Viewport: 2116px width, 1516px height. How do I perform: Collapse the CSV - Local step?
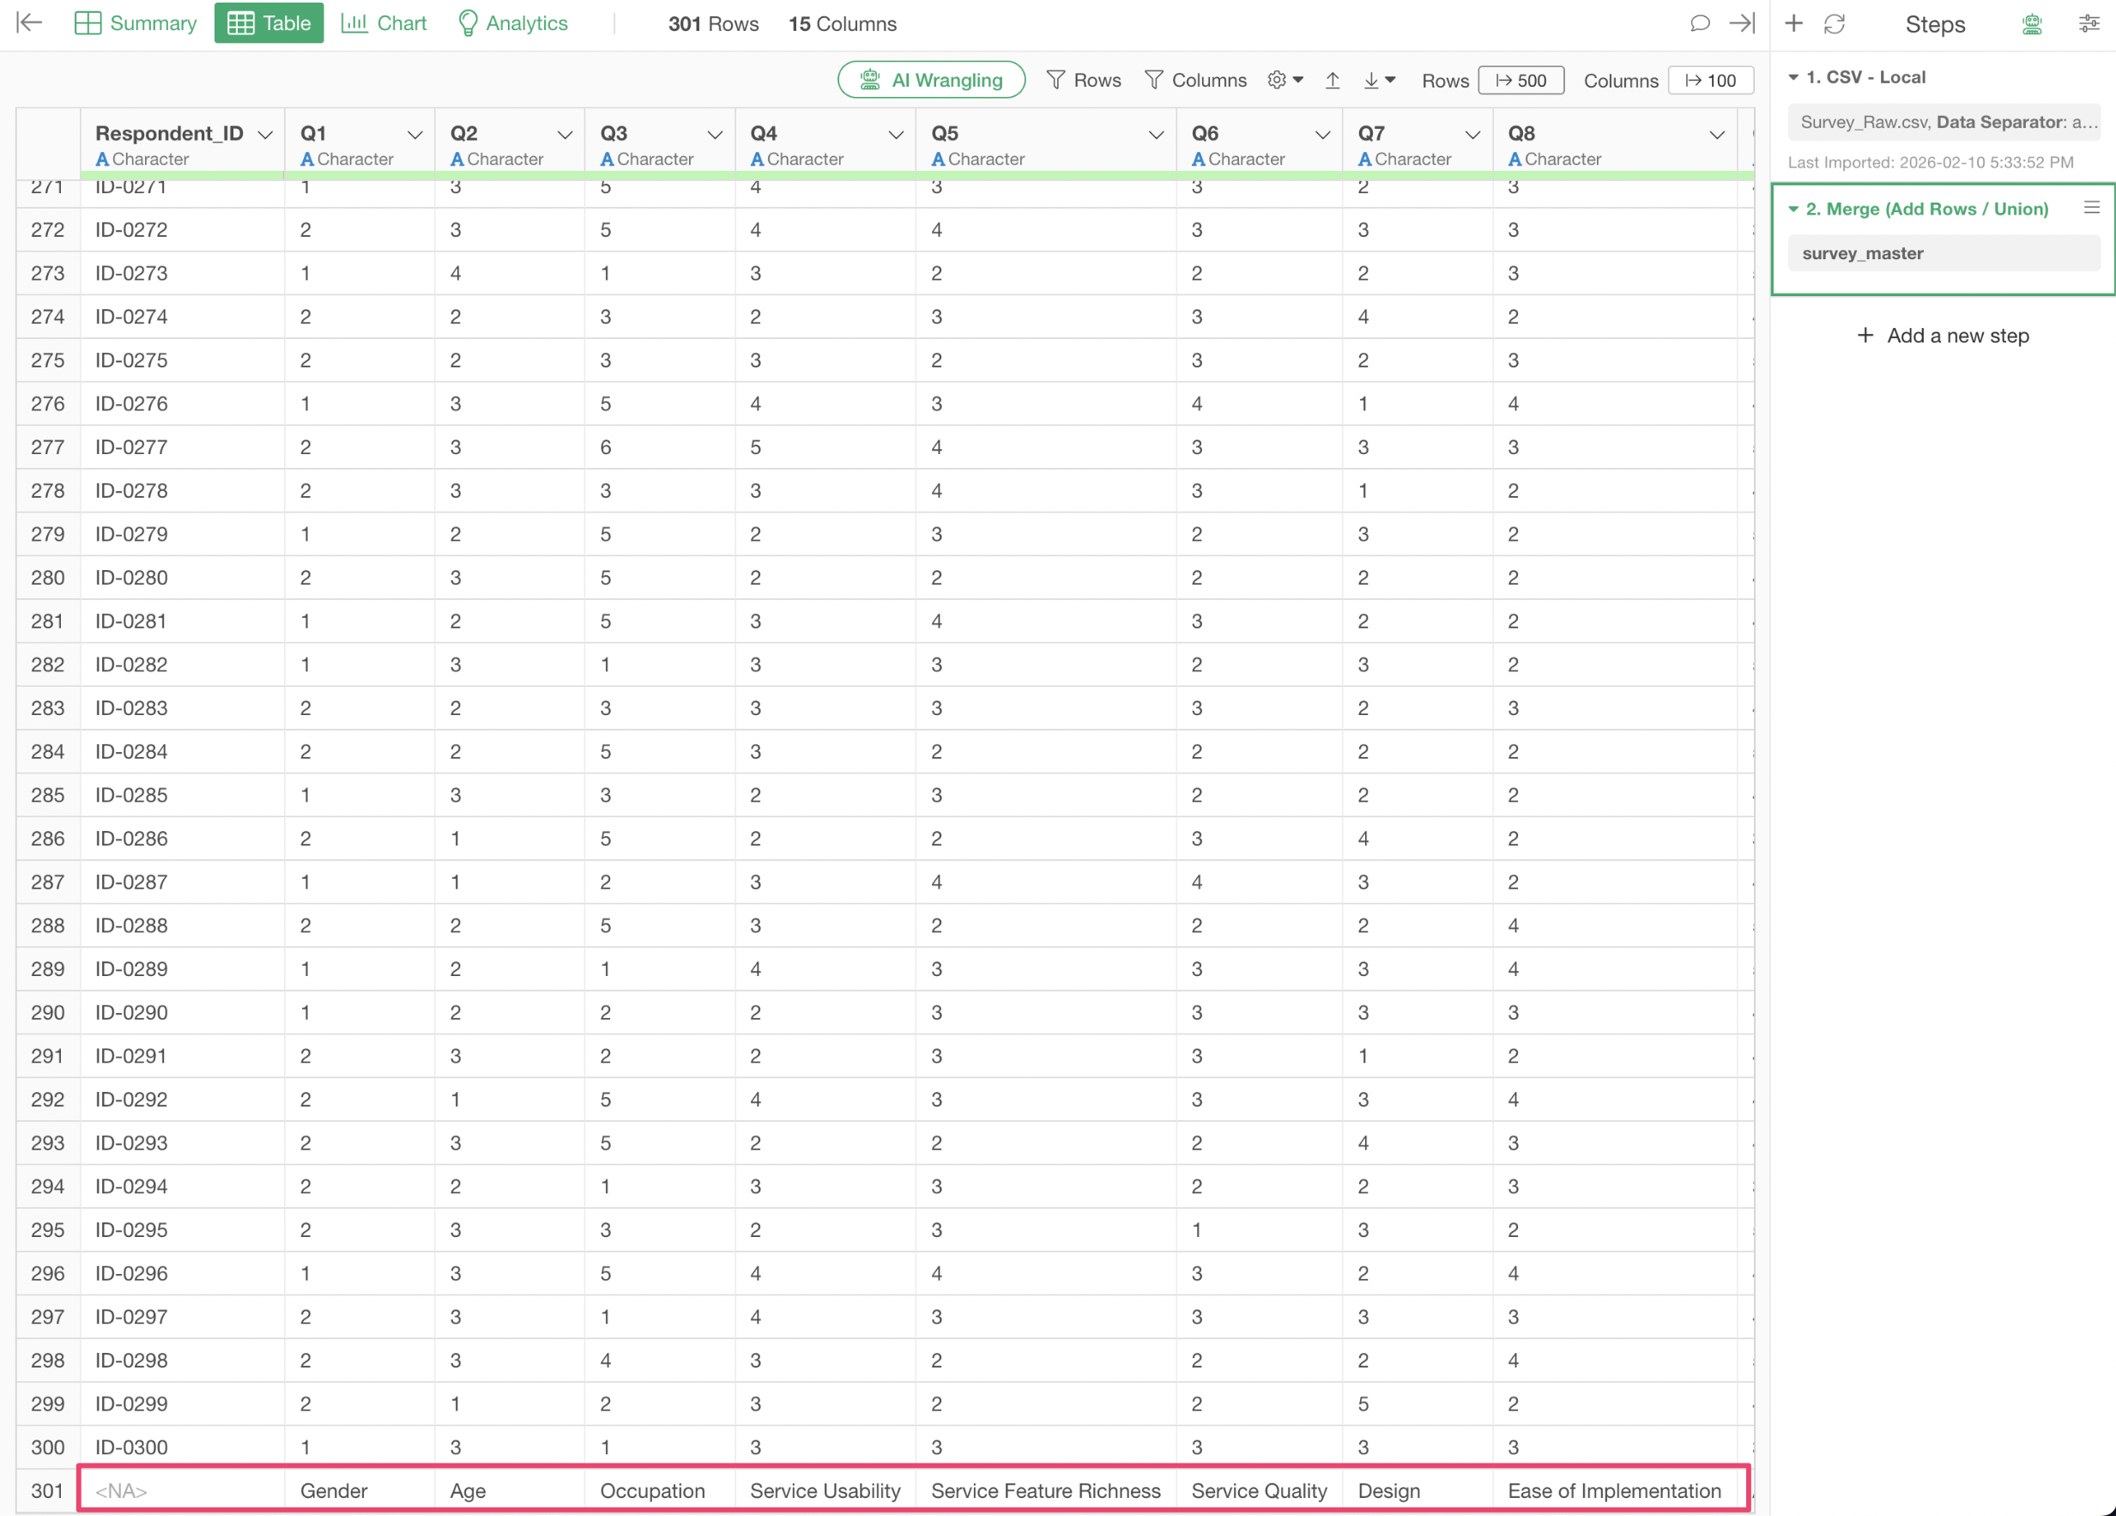click(x=1793, y=76)
